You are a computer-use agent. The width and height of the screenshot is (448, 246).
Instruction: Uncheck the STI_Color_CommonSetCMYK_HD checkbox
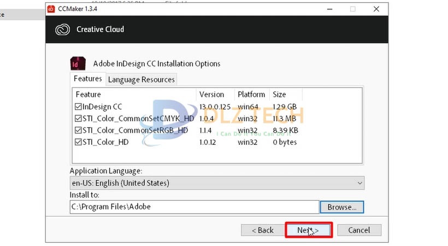pyautogui.click(x=78, y=119)
